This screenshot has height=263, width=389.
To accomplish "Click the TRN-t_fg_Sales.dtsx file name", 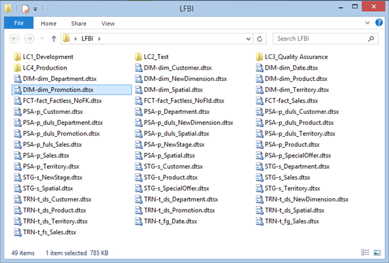I will [292, 221].
